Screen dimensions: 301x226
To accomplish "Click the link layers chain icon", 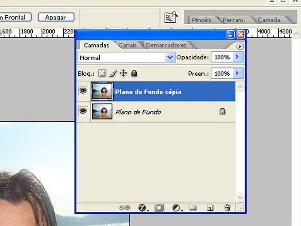I will click(124, 207).
